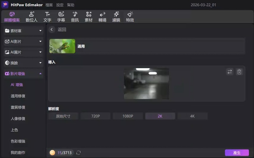Click the 15/3713 credits counter
The width and height of the screenshot is (254, 158).
[x=64, y=153]
